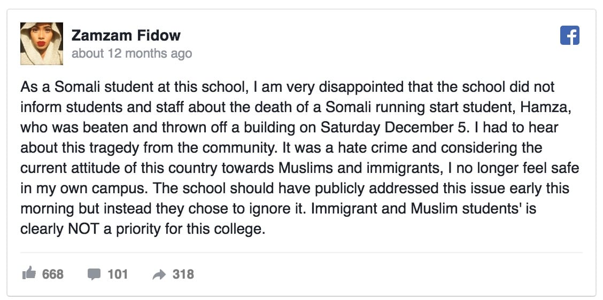View the 101 comments count
The height and width of the screenshot is (300, 603).
[118, 274]
